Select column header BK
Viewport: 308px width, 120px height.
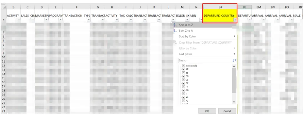(x=220, y=7)
